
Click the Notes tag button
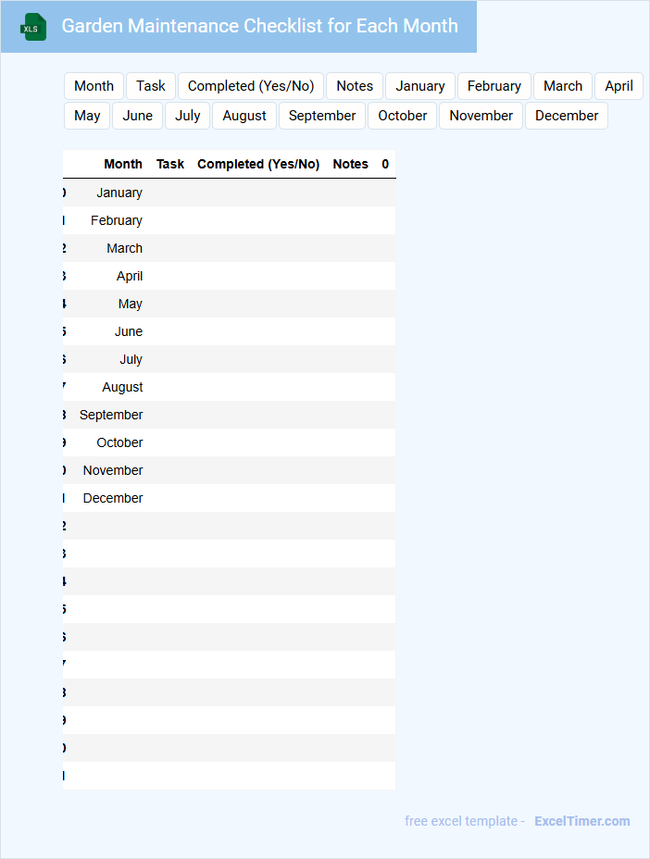(355, 86)
